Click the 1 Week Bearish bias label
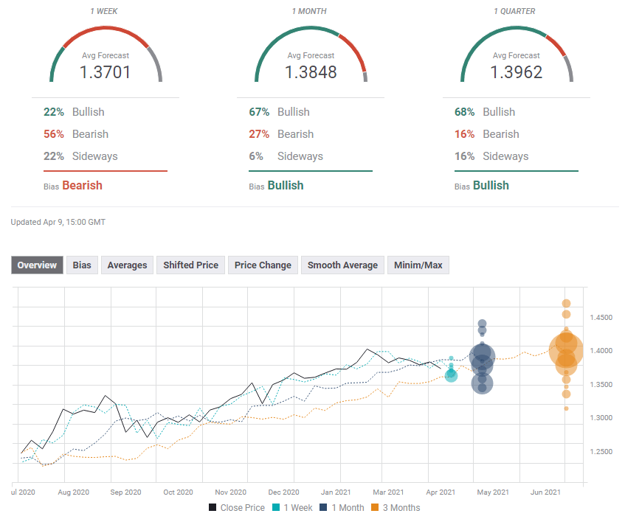 click(x=82, y=186)
